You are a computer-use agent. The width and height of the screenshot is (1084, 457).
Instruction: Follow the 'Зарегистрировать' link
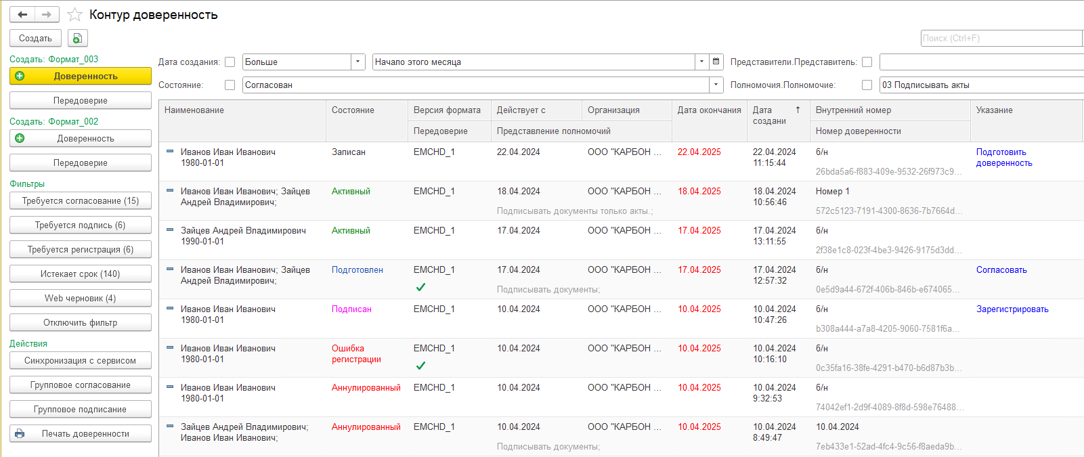coord(1012,309)
